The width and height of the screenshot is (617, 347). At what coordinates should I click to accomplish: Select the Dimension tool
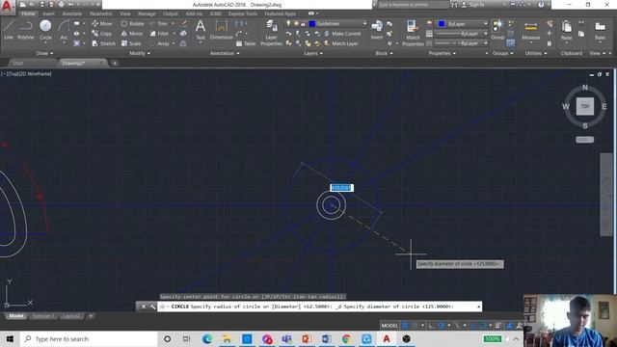[x=221, y=30]
